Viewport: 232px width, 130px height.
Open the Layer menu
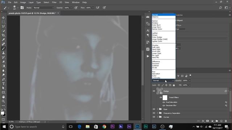(31, 3)
